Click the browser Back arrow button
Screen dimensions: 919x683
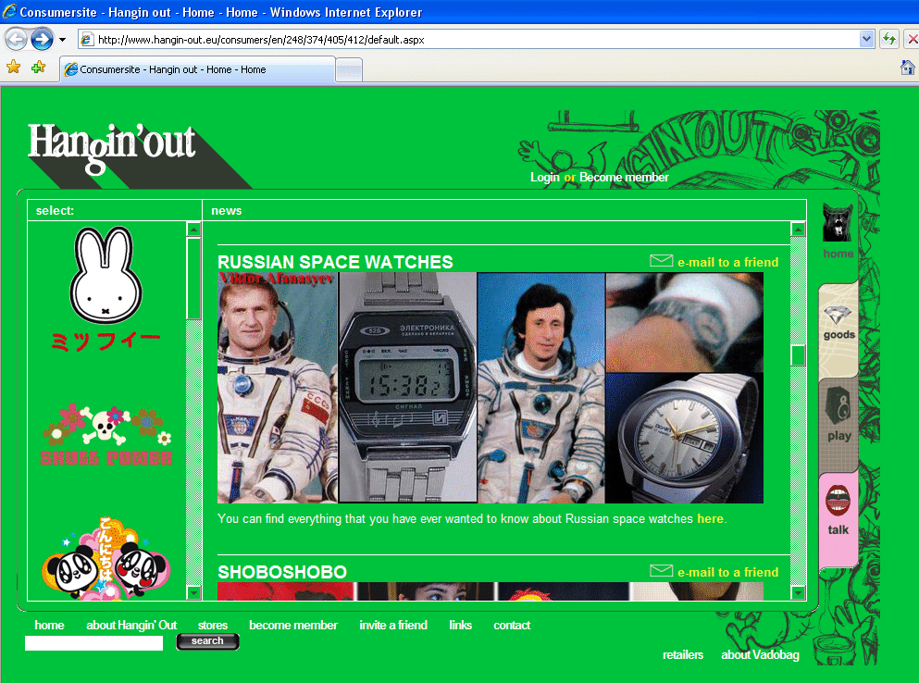(x=17, y=40)
